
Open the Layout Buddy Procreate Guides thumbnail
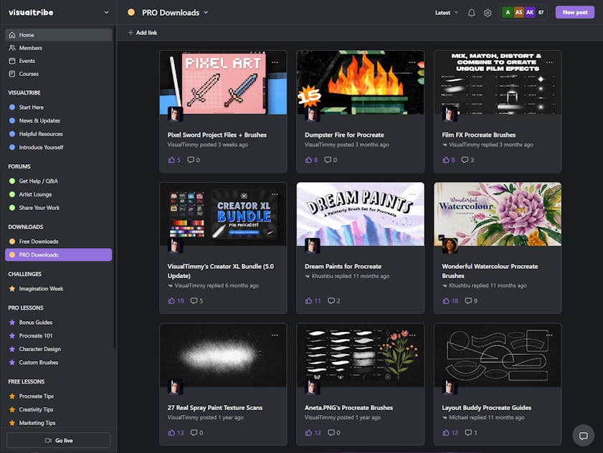pos(497,355)
